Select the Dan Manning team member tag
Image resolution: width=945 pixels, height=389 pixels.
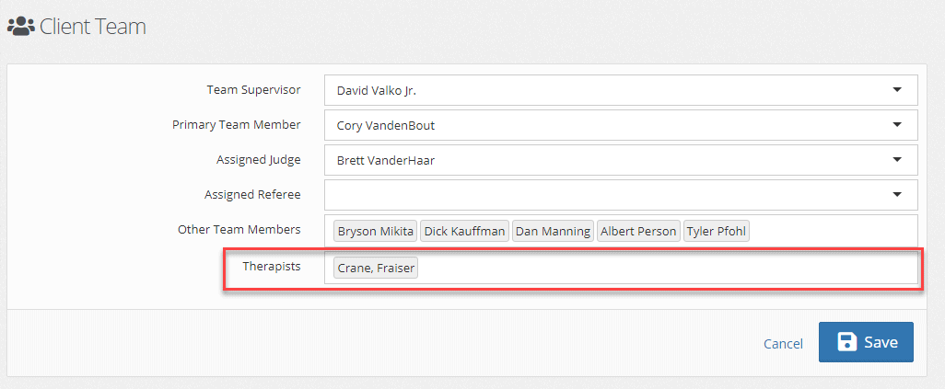coord(553,231)
